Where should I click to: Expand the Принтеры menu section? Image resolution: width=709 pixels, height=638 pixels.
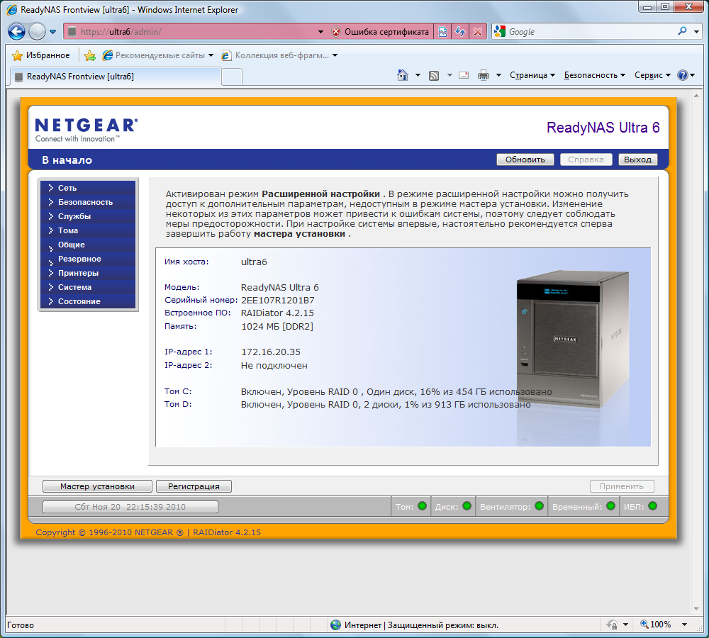coord(88,273)
